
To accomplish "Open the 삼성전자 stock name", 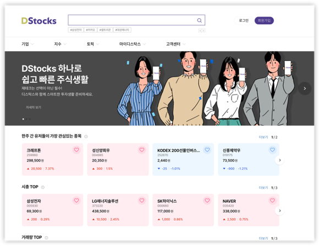I will point(34,201).
